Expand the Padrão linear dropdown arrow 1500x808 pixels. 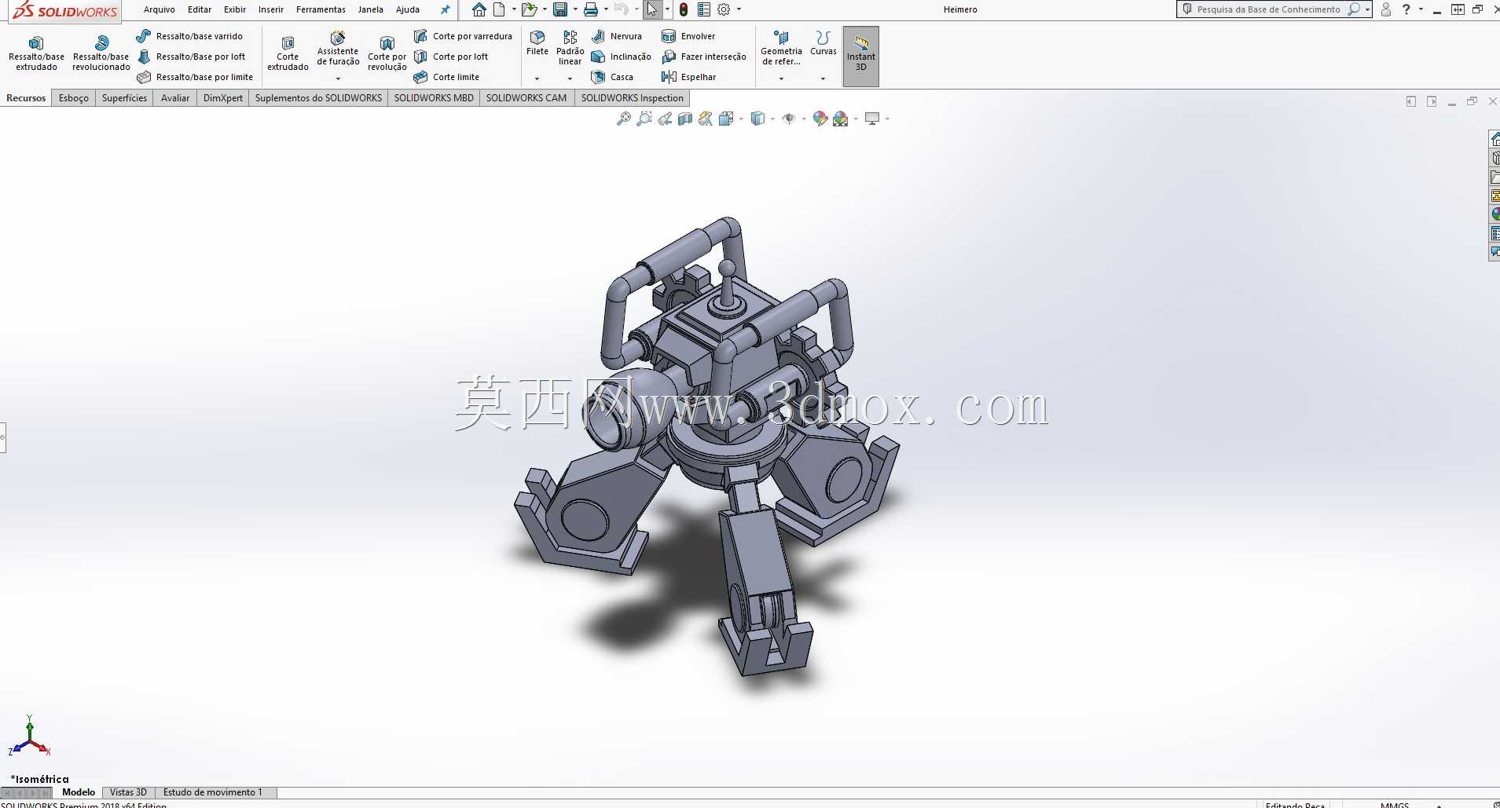(570, 79)
